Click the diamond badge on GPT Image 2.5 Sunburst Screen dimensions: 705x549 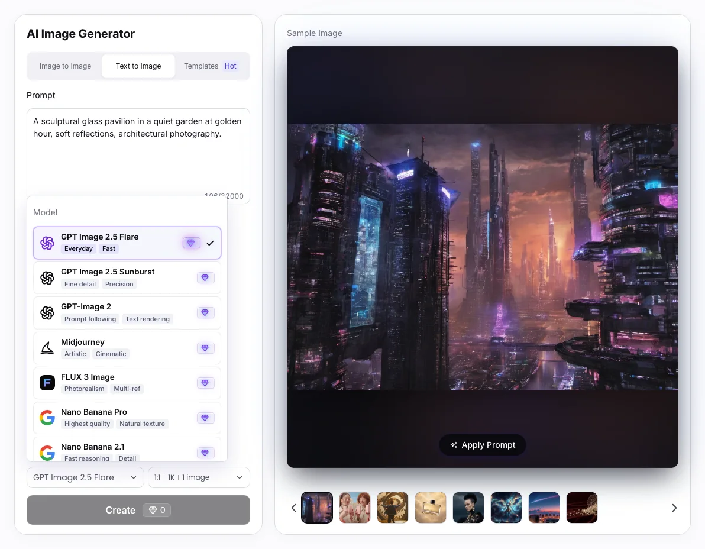[205, 278]
